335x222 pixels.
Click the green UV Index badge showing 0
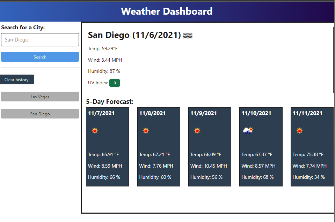[114, 83]
